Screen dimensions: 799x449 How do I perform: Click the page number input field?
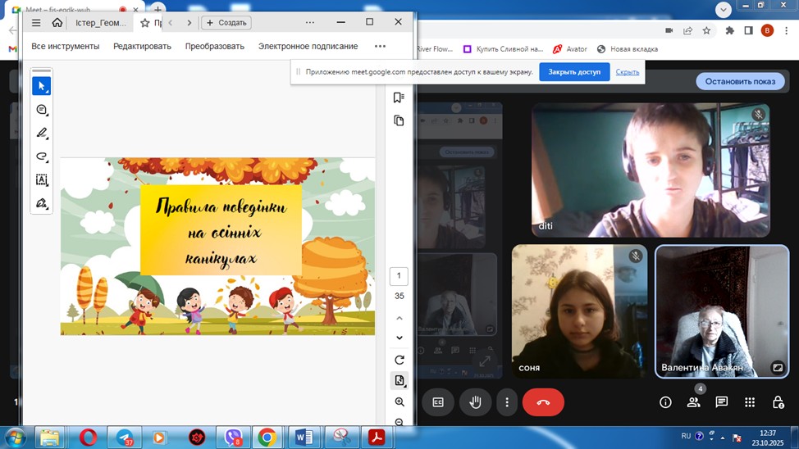[x=399, y=276]
